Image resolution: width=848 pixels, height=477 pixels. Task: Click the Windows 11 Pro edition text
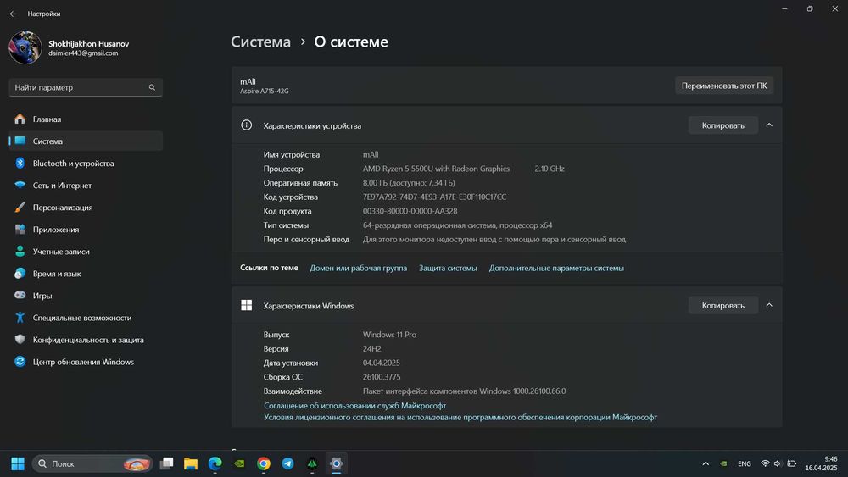(x=389, y=335)
